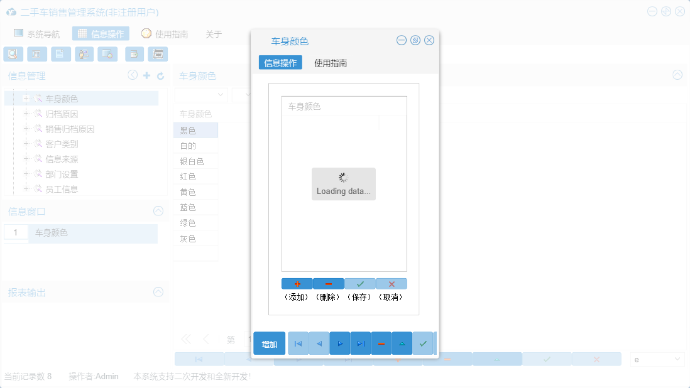Click the last-record arrow at the dialog bottom

point(360,343)
